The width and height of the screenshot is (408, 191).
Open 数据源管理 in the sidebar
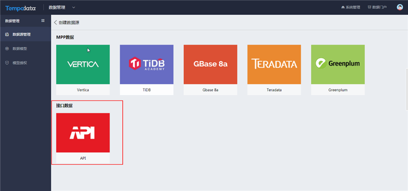pos(25,34)
